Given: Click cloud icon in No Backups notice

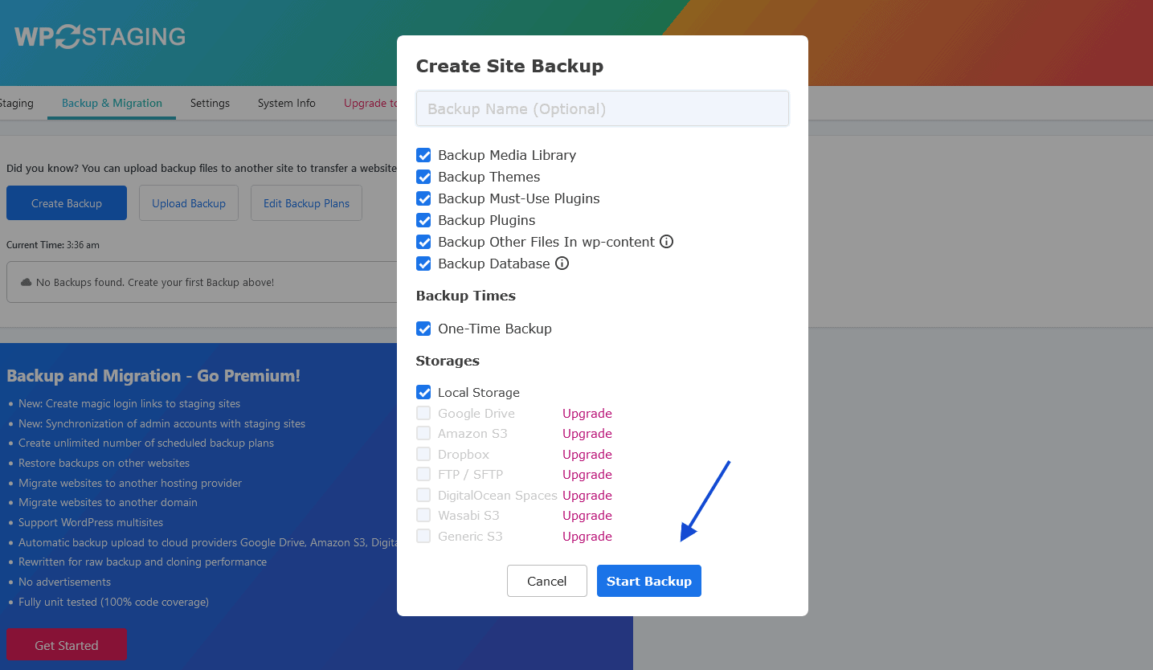Looking at the screenshot, I should 26,283.
